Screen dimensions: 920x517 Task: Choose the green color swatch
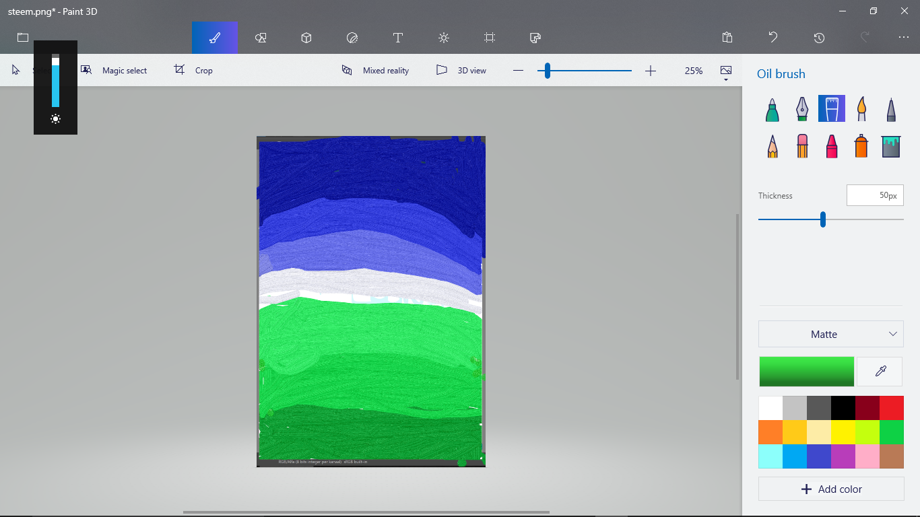(x=892, y=432)
